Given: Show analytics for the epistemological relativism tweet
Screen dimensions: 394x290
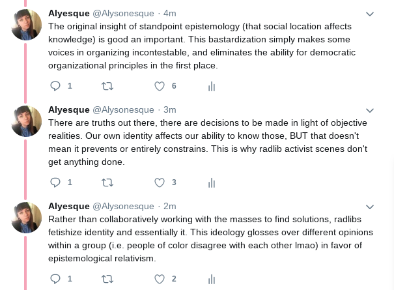Looking at the screenshot, I should [212, 279].
